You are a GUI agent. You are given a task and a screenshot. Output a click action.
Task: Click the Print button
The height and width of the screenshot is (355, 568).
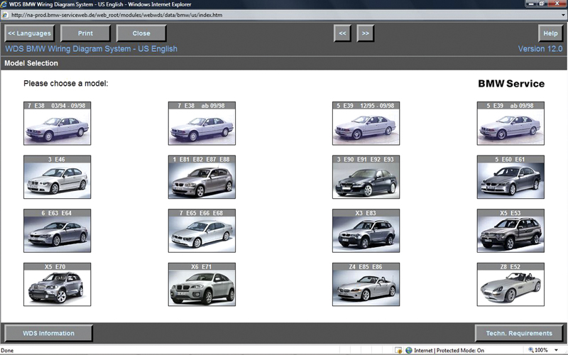pyautogui.click(x=85, y=33)
